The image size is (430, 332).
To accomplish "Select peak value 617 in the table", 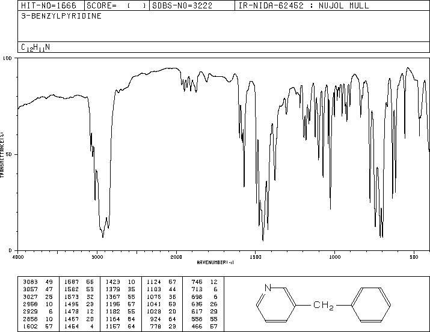I will (197, 312).
